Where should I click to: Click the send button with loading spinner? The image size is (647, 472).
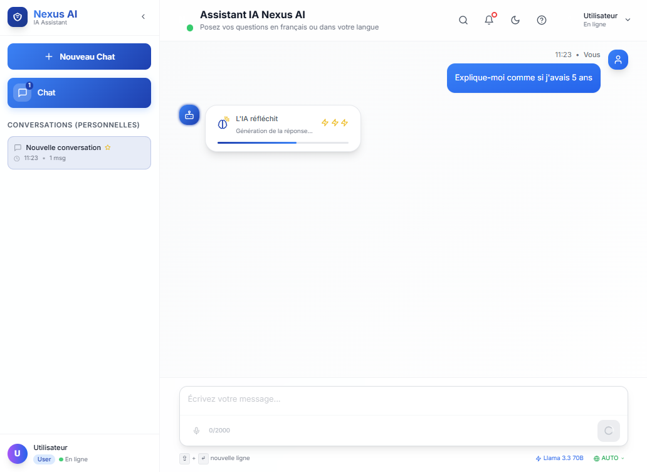click(x=608, y=431)
